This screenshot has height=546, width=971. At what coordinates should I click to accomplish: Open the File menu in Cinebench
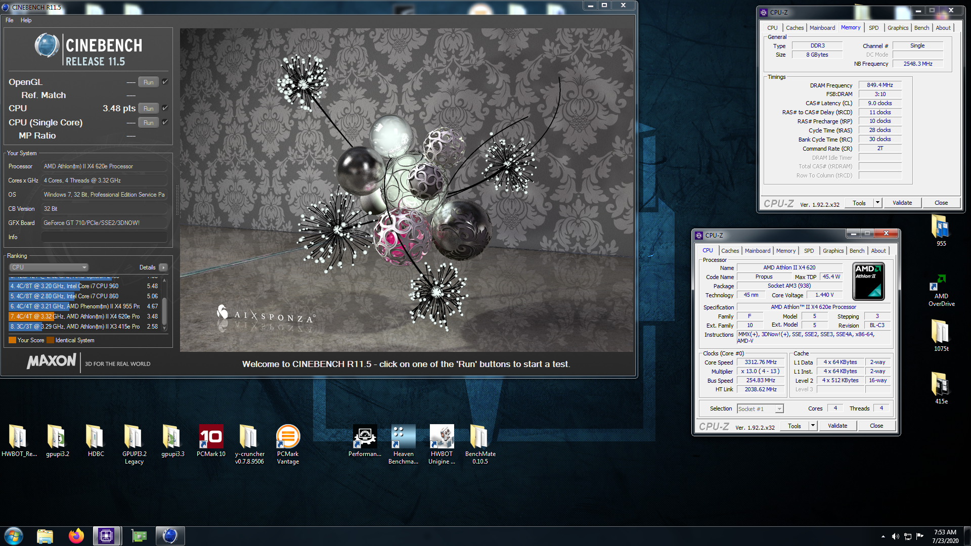point(10,20)
